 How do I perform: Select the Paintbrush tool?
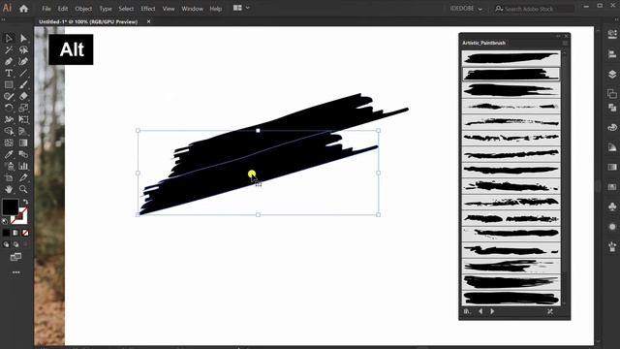point(23,84)
